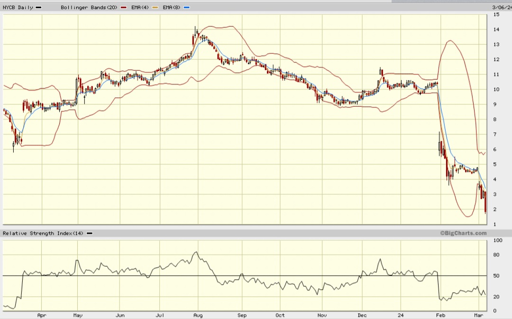Click the red Bollinger Bands legend swatch
This screenshot has height=319, width=512.
[123, 7]
